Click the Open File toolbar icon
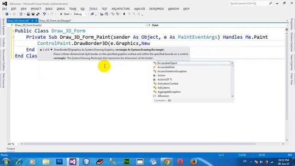Viewport: 295px width, 166px height. (28, 14)
